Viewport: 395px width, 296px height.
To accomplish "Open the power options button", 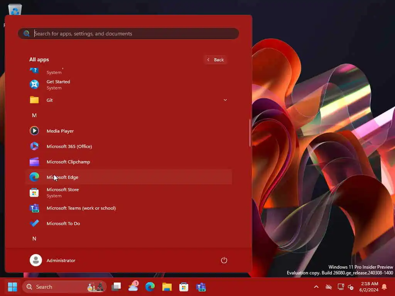I will pos(224,260).
